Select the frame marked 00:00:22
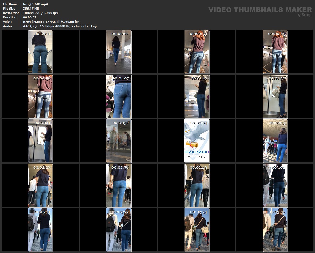 (119, 52)
